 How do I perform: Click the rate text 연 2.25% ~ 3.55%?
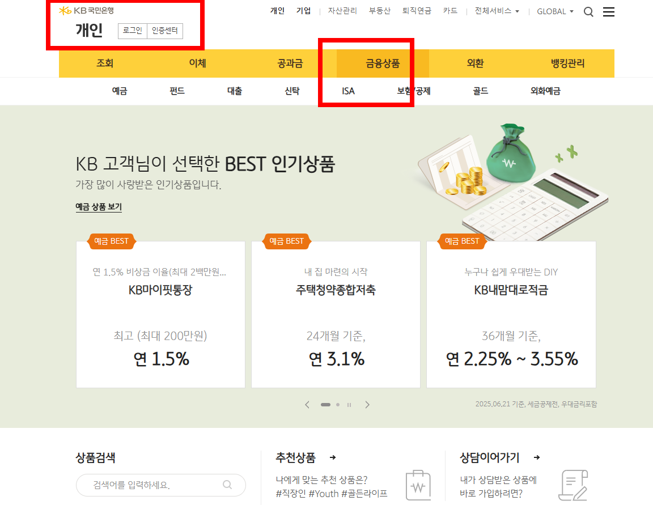point(512,359)
